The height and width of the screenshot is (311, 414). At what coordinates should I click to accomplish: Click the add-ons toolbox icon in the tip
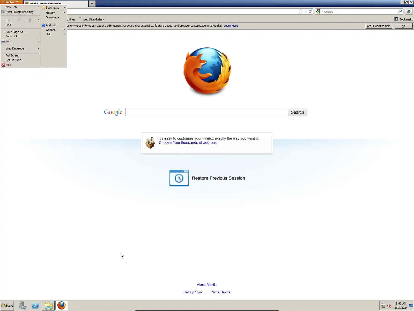pyautogui.click(x=150, y=143)
